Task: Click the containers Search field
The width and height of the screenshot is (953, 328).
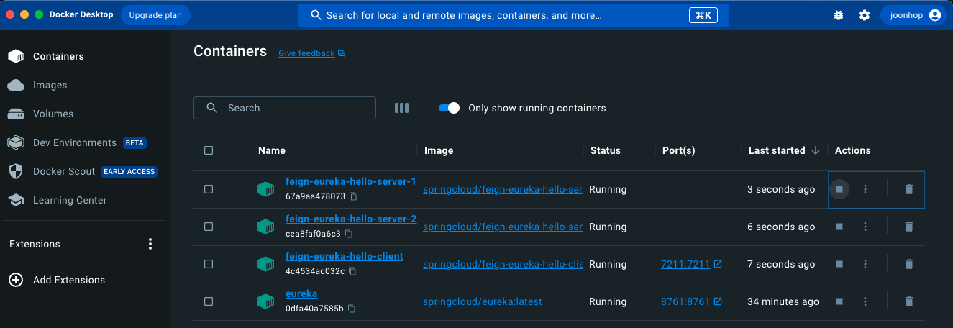Action: pyautogui.click(x=285, y=108)
